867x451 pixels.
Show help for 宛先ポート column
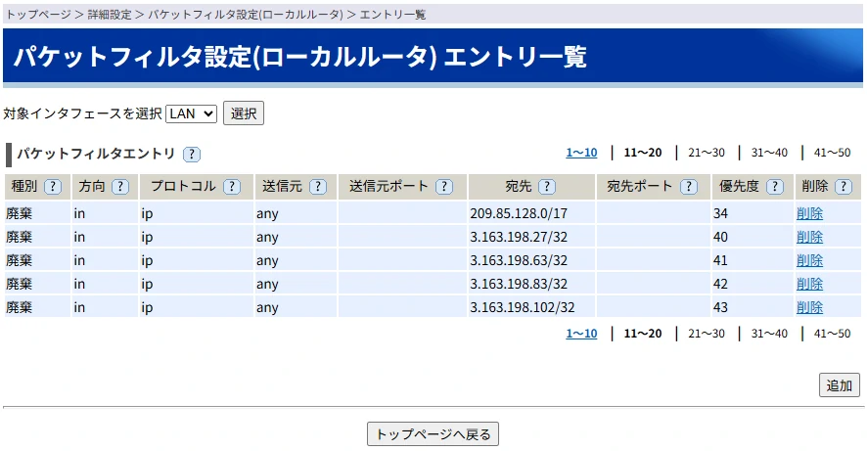coord(690,187)
